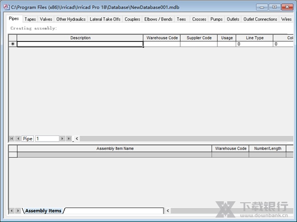Select the new-row asterisk row marker
The width and height of the screenshot is (297, 222).
(13, 44)
